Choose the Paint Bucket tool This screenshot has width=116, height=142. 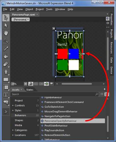tap(6, 56)
